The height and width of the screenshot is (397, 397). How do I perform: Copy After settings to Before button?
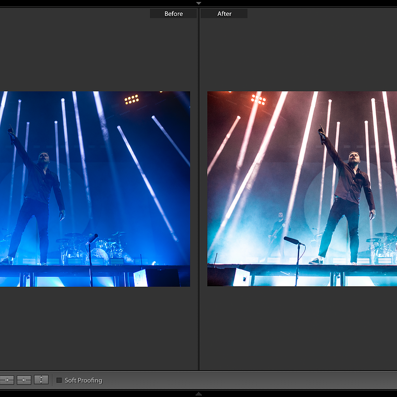pos(24,380)
